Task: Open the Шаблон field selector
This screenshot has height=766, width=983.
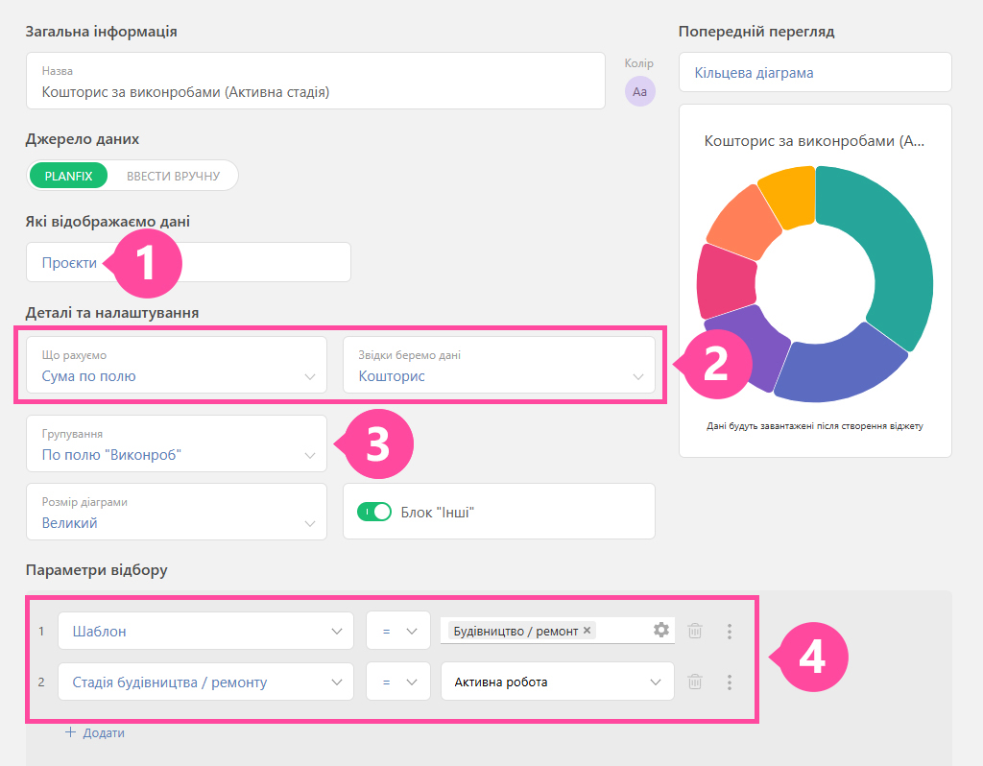Action: pos(205,631)
